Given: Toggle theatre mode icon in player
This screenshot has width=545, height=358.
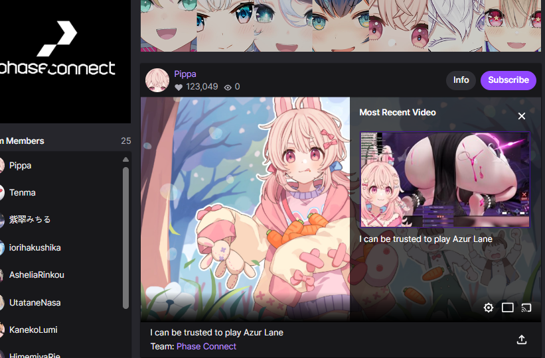Looking at the screenshot, I should pos(507,308).
